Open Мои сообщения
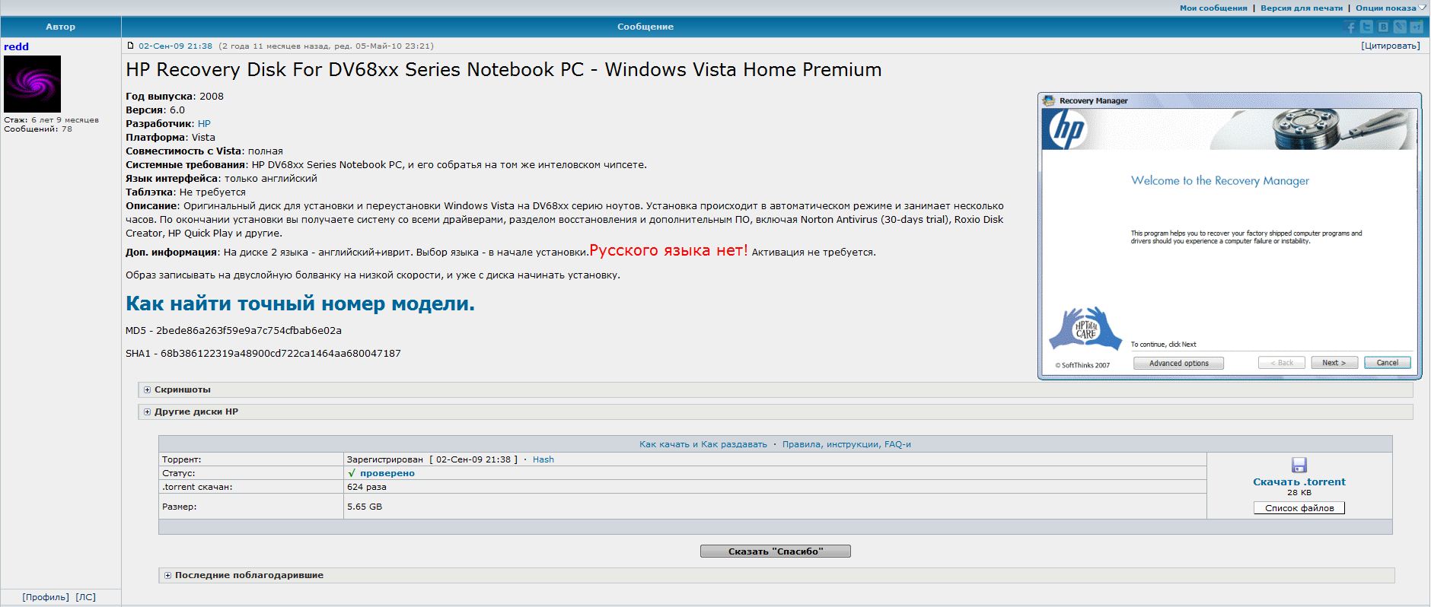Viewport: 1431px width, 607px height. [x=1213, y=8]
